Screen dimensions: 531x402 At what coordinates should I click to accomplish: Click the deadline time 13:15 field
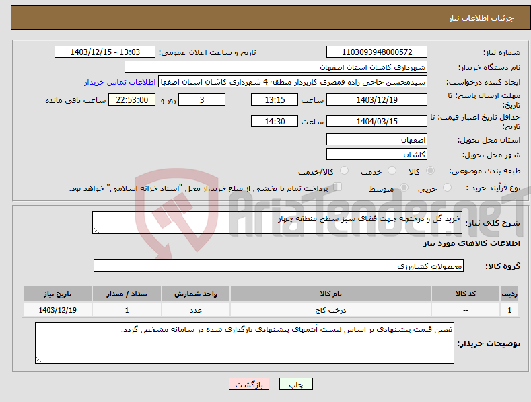(x=275, y=99)
